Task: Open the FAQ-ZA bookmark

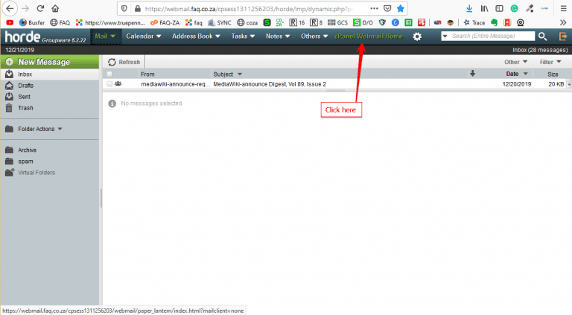Action: pyautogui.click(x=165, y=22)
